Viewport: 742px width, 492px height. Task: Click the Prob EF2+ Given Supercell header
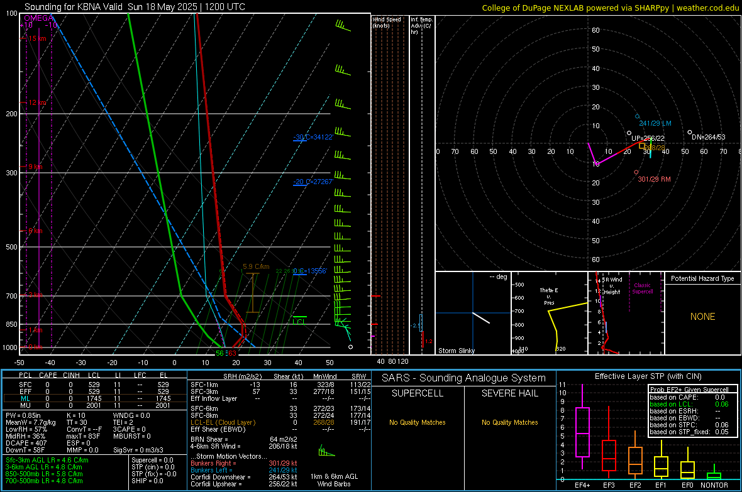(689, 390)
